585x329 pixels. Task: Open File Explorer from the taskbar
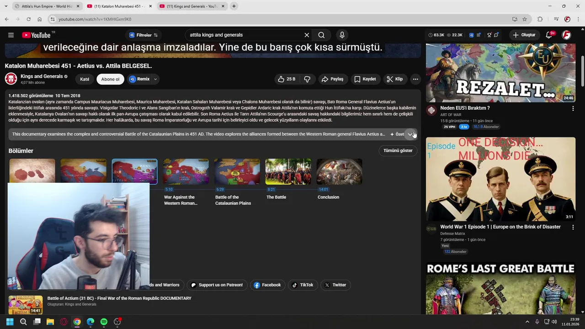[50, 322]
